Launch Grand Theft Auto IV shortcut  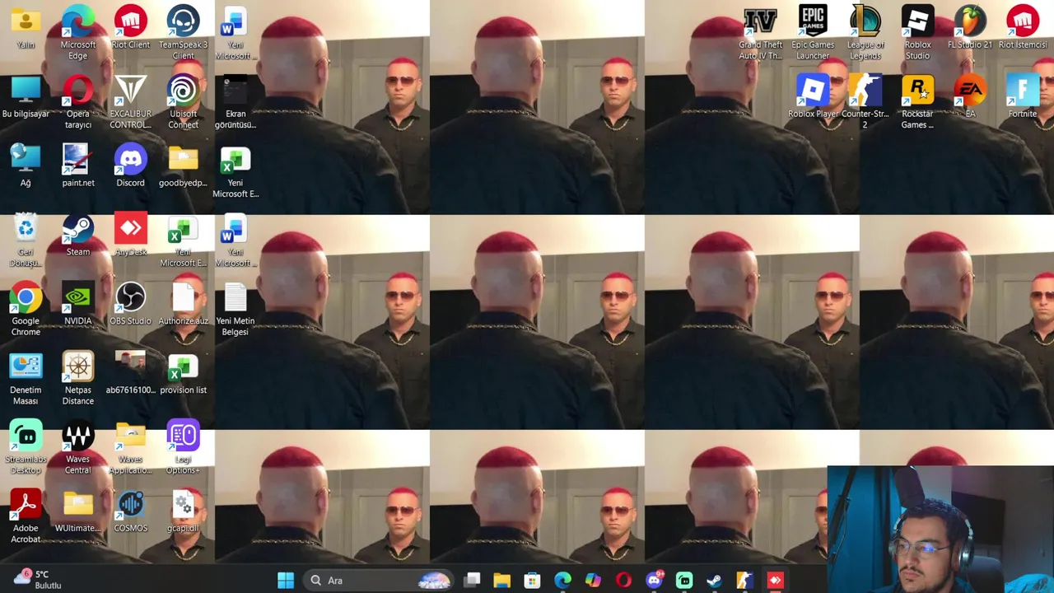[760, 32]
